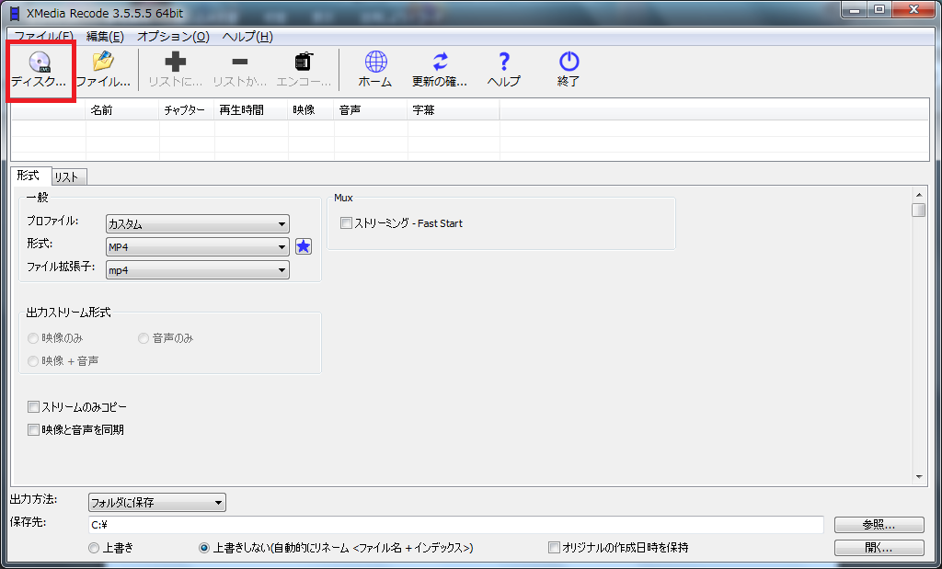Click the チャプター column header
Screen dimensions: 942x569
187,110
